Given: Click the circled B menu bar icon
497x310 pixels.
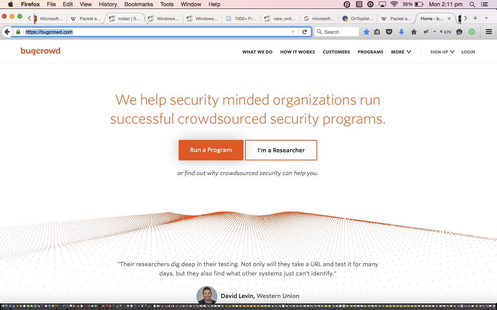Looking at the screenshot, I should pos(347,4).
